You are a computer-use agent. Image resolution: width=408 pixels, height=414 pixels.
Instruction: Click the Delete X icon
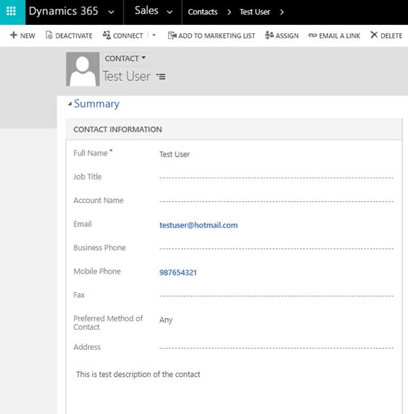(x=374, y=35)
